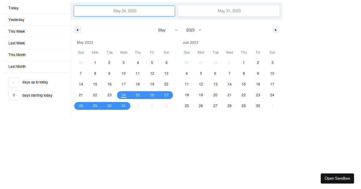The height and width of the screenshot is (189, 361).
Task: Choose May 10 on the calendar
Action: click(x=124, y=73)
